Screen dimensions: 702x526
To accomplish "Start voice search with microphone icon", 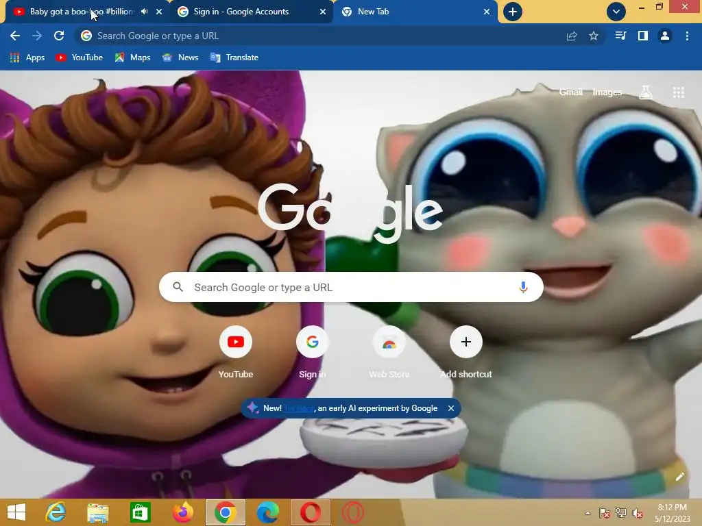I will pos(523,287).
